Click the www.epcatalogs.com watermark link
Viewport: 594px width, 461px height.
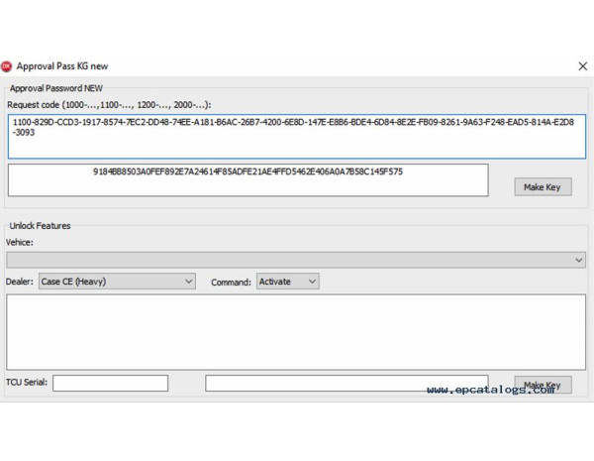491,391
